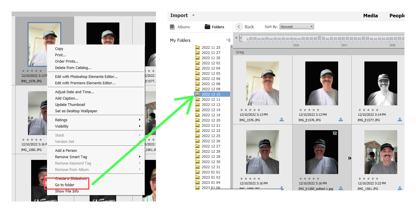Open the Albums panel via its book icon
This screenshot has width=416, height=213.
point(172,27)
